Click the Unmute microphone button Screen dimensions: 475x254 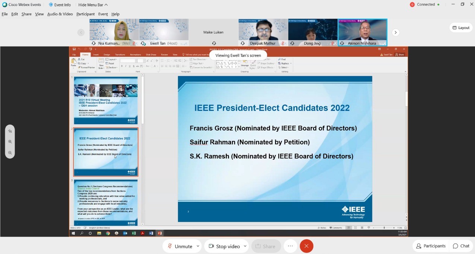click(x=180, y=246)
